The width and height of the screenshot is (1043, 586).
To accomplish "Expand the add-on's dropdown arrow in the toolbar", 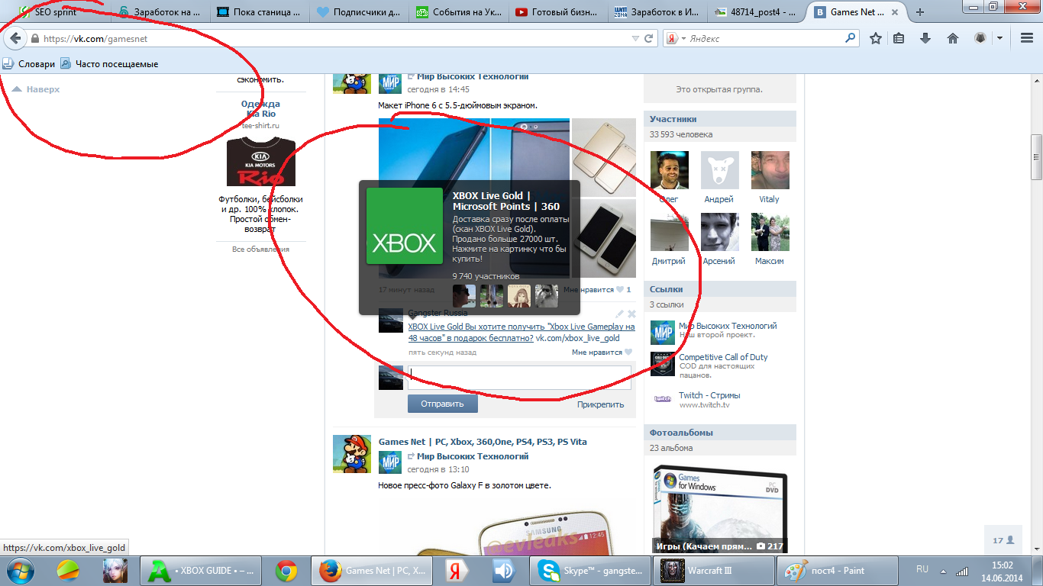I will [999, 38].
